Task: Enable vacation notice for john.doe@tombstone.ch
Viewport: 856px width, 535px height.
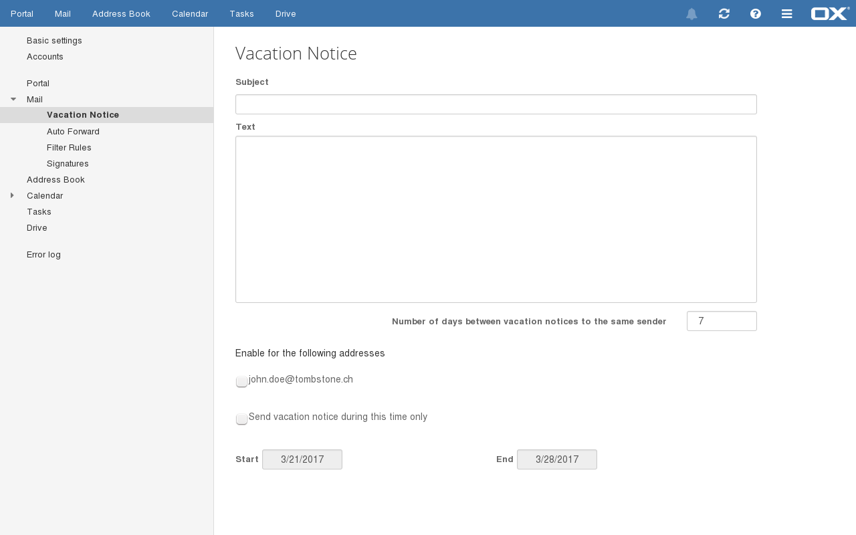Action: click(x=241, y=381)
